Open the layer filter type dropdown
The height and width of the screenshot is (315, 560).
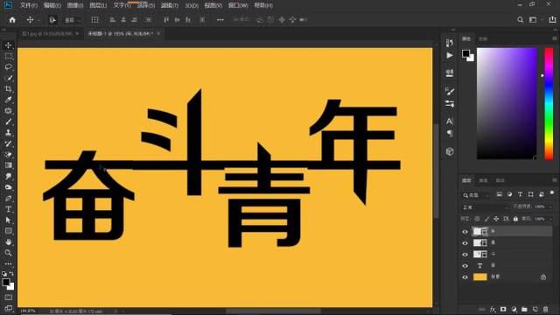point(476,195)
